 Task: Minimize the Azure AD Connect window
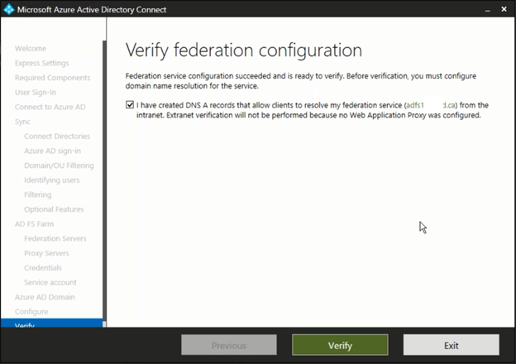click(x=487, y=10)
